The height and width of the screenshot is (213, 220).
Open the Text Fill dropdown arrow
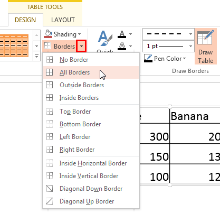click(130, 34)
